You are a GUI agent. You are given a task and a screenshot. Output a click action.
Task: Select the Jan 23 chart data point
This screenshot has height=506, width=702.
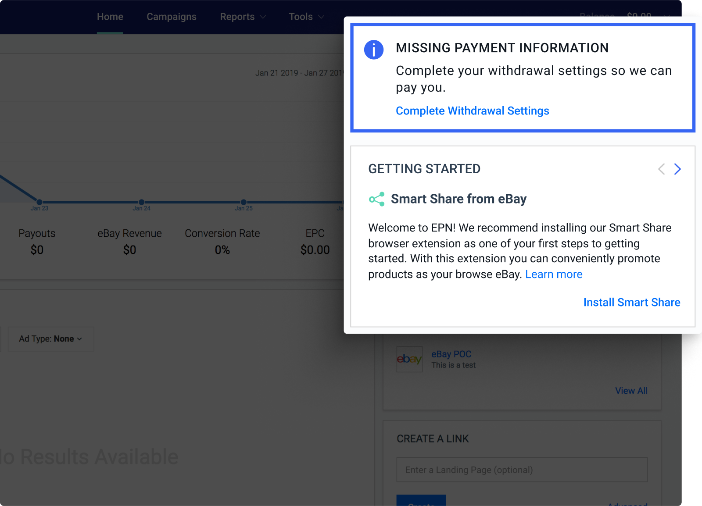point(39,202)
